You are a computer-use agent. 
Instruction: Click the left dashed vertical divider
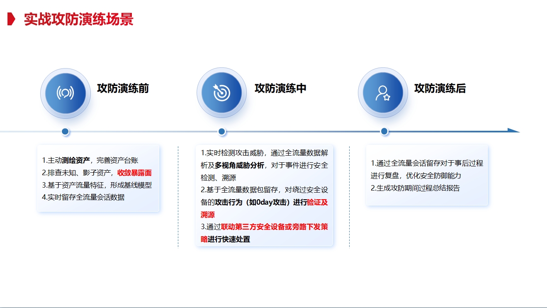178,196
